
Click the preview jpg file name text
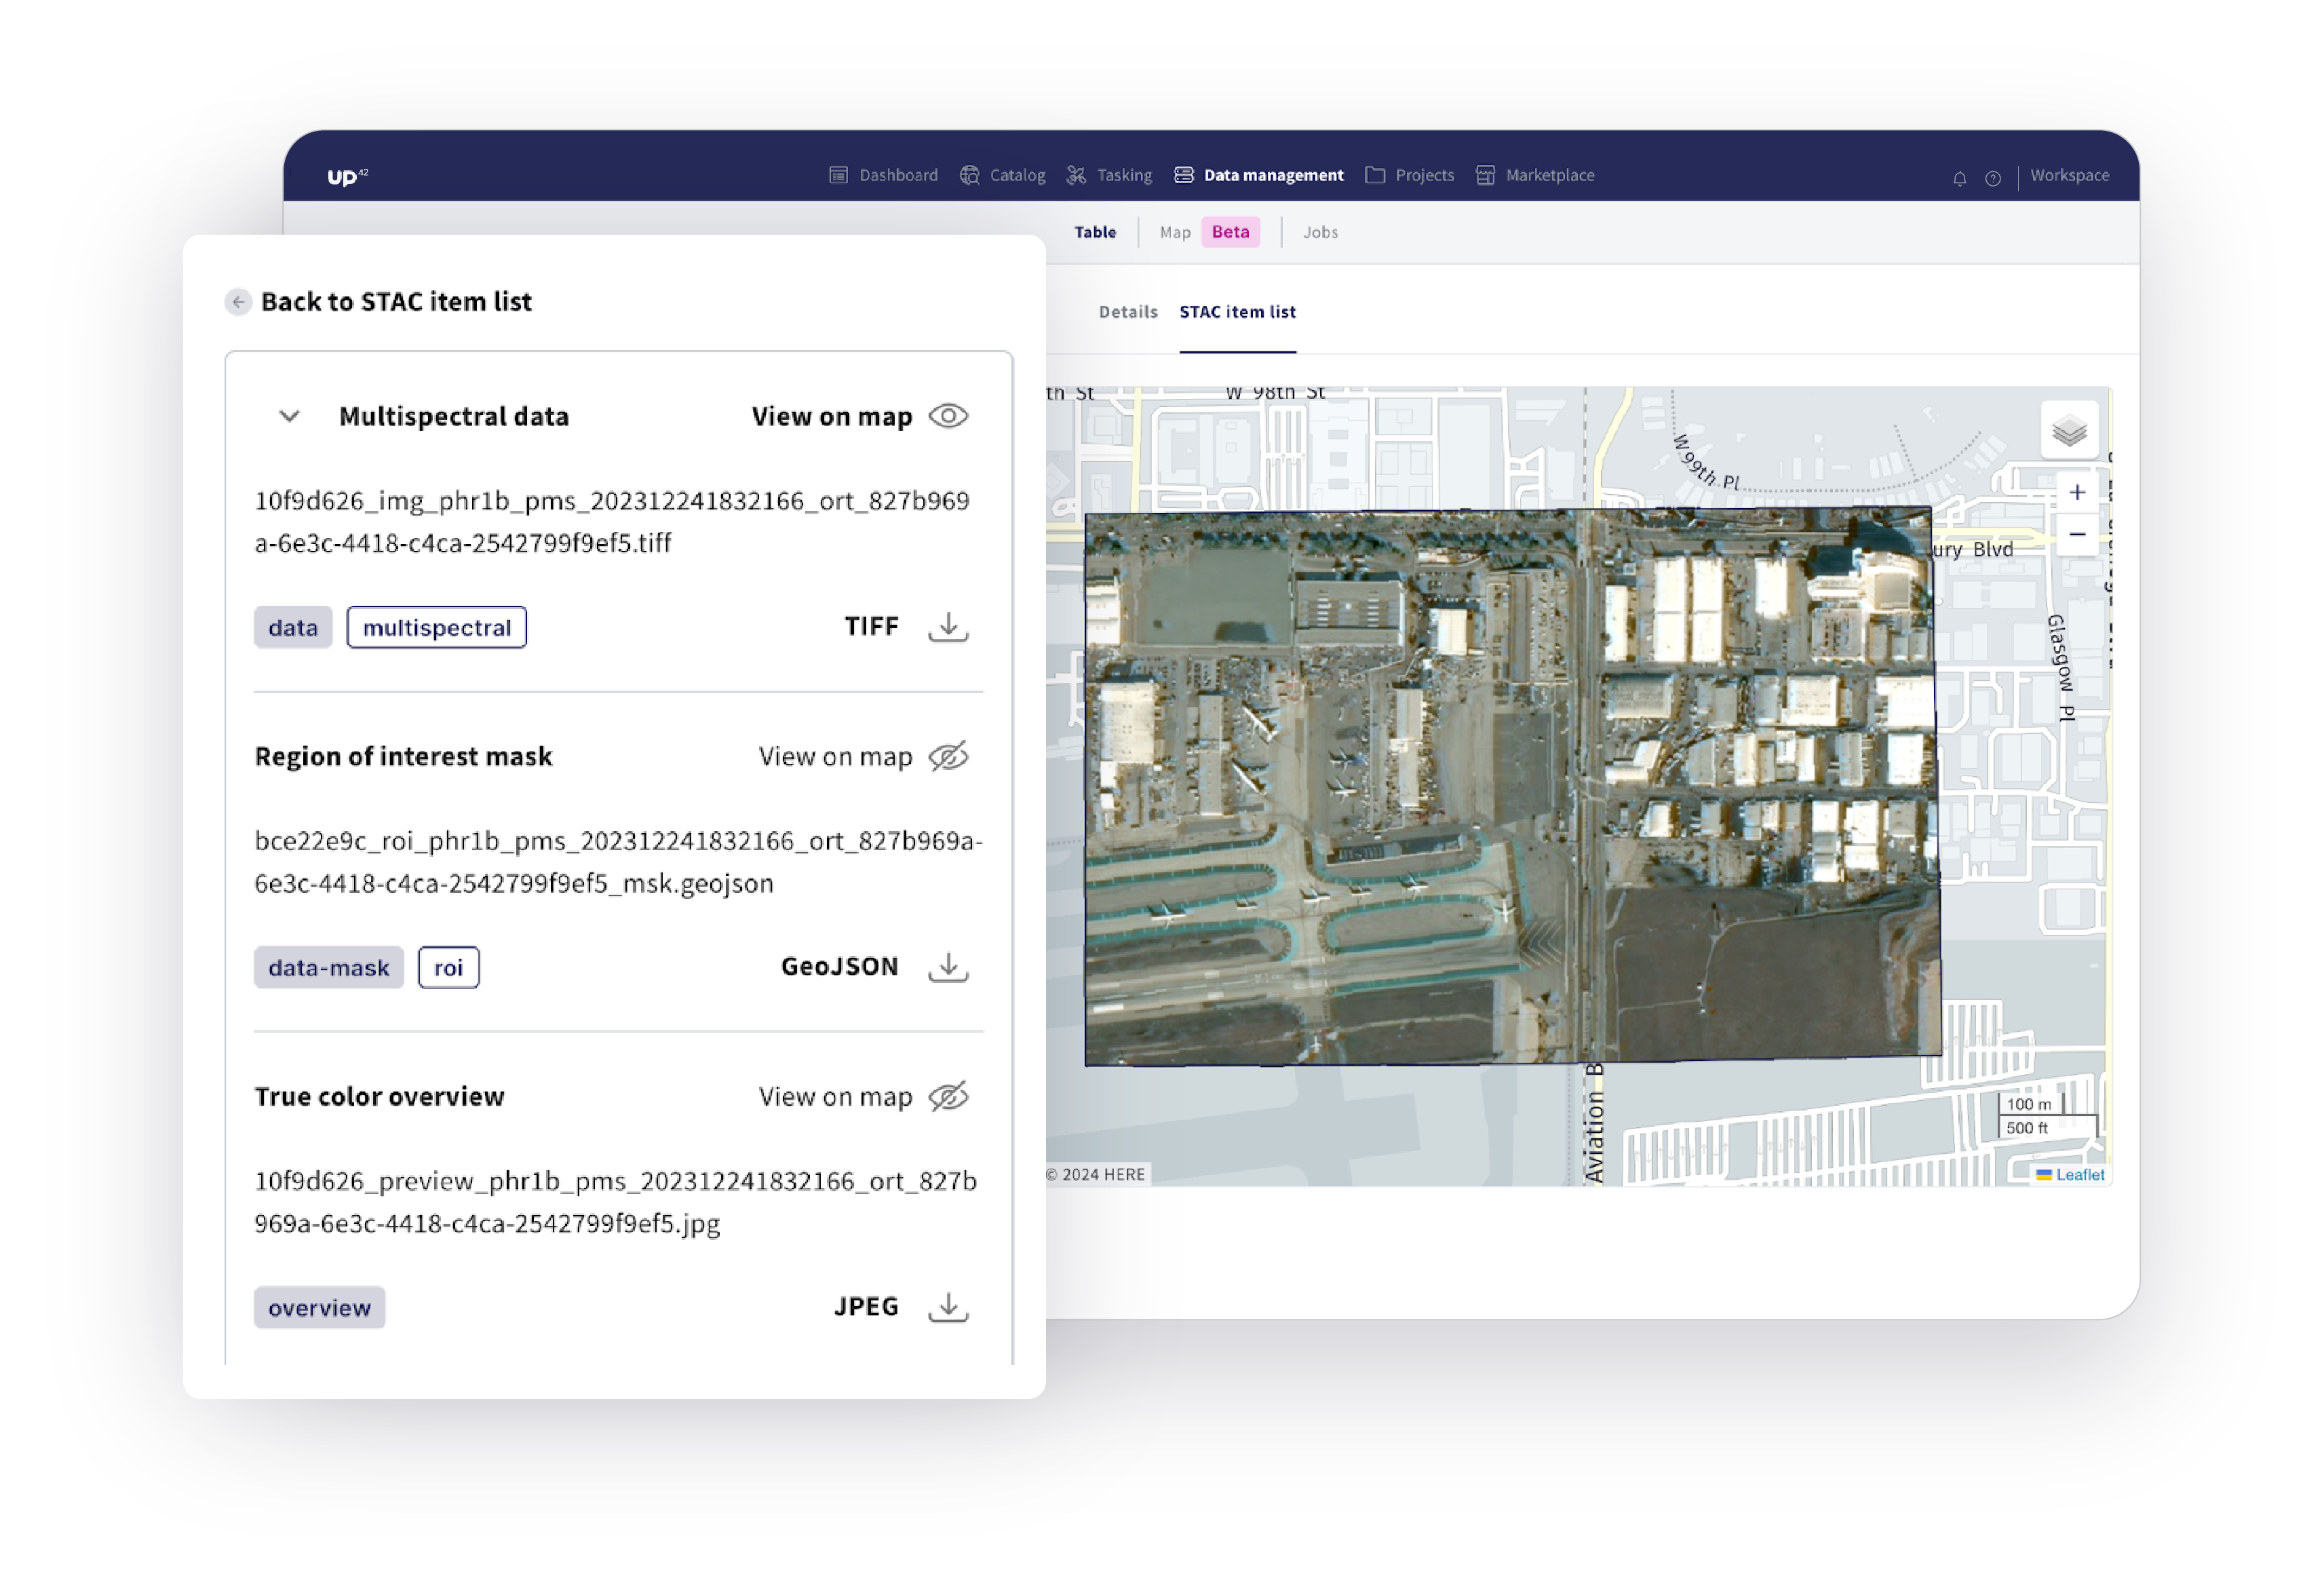(x=615, y=1202)
